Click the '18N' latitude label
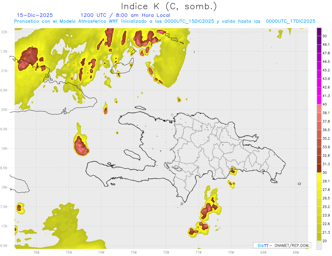Viewport: 332px width, 256px height. pyautogui.click(x=4, y=187)
